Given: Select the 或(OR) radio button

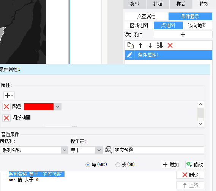Looking at the screenshot, I should point(118,165).
